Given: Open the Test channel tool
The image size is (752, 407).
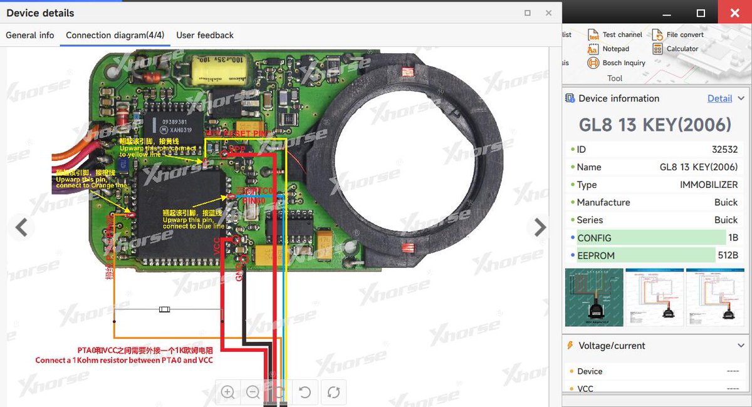Looking at the screenshot, I should pos(615,34).
